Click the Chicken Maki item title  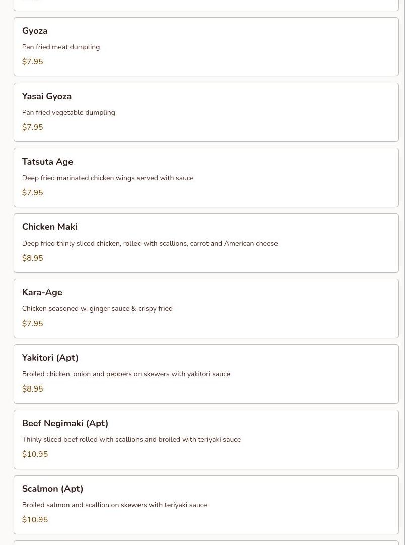pos(49,227)
